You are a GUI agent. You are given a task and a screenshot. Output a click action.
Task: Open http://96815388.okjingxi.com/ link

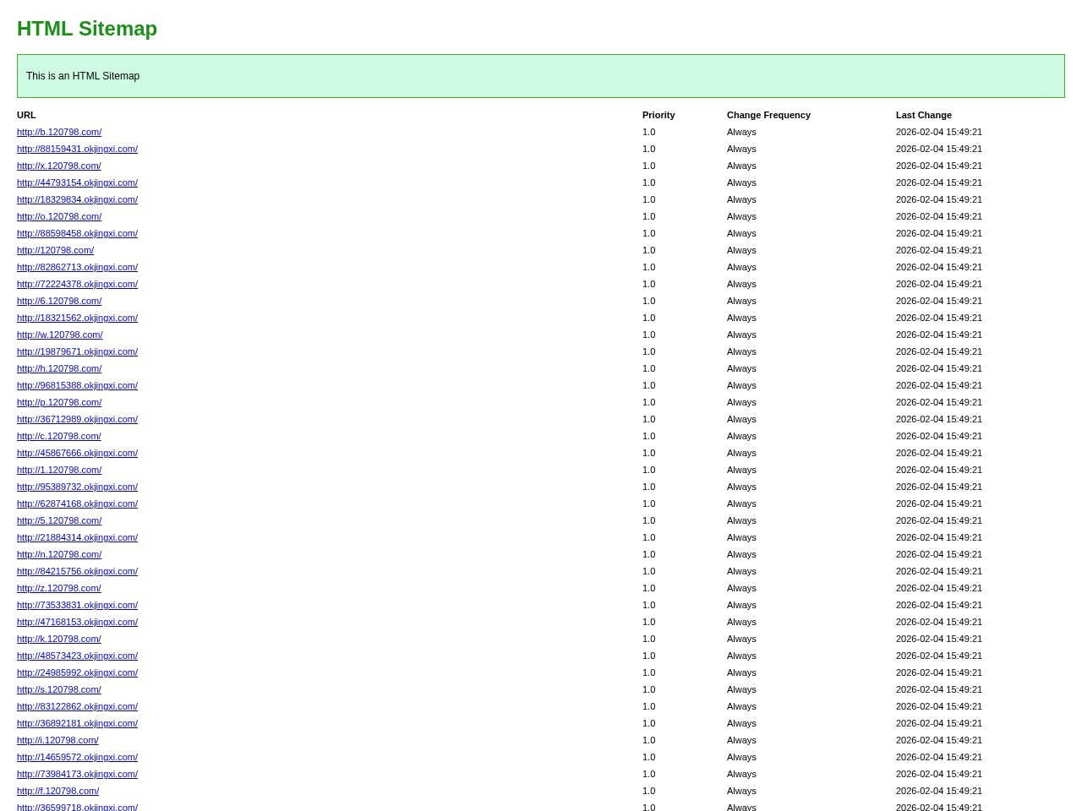[x=77, y=385]
